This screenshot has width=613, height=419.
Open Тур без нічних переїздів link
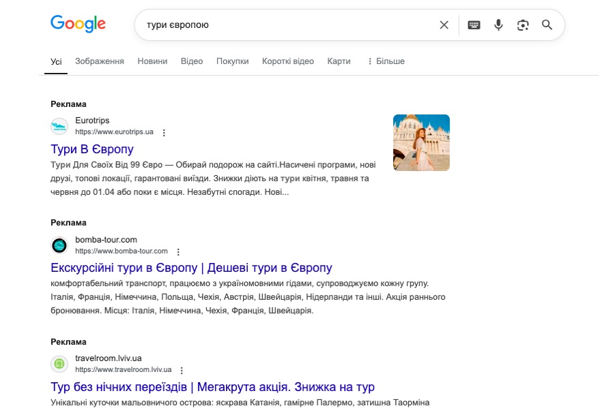[212, 386]
